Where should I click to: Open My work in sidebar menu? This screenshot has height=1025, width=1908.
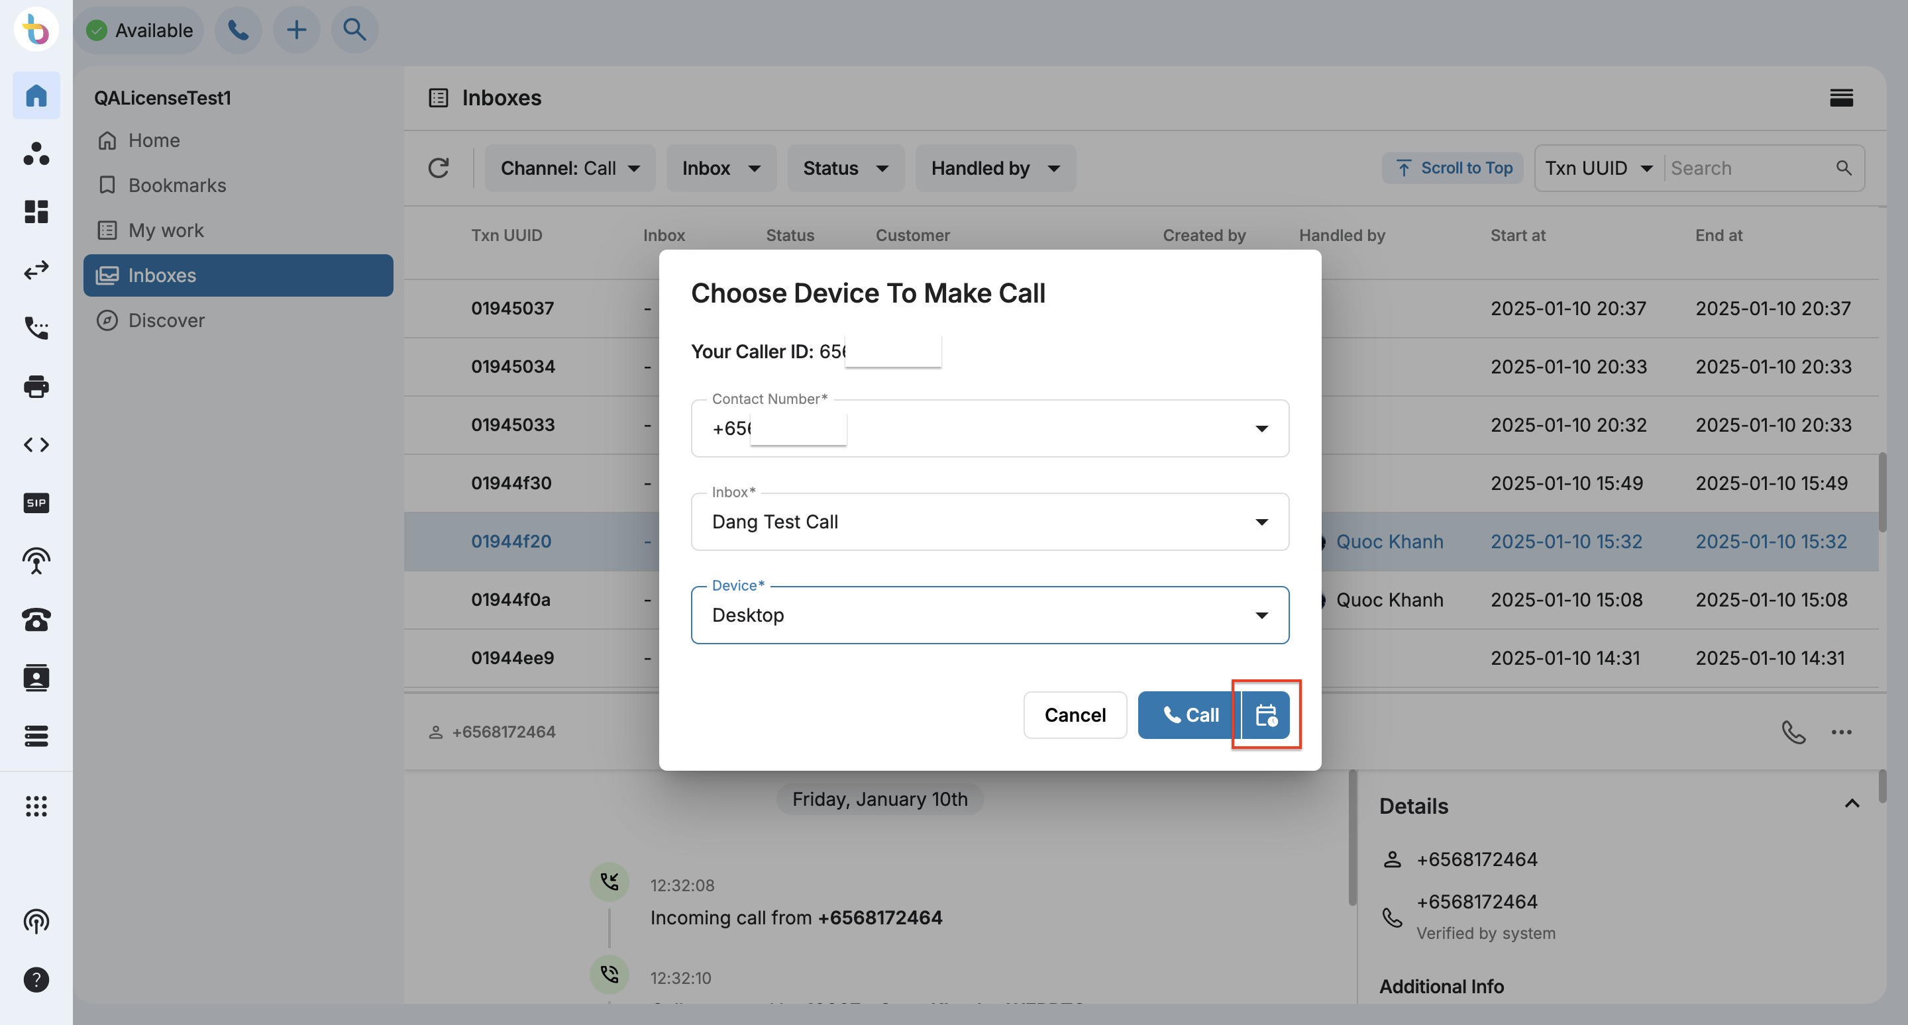[238, 230]
